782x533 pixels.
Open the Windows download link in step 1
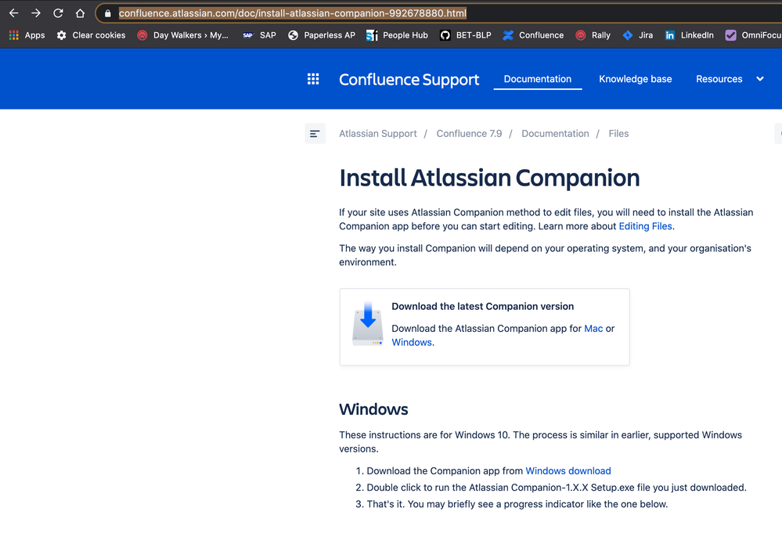tap(568, 471)
